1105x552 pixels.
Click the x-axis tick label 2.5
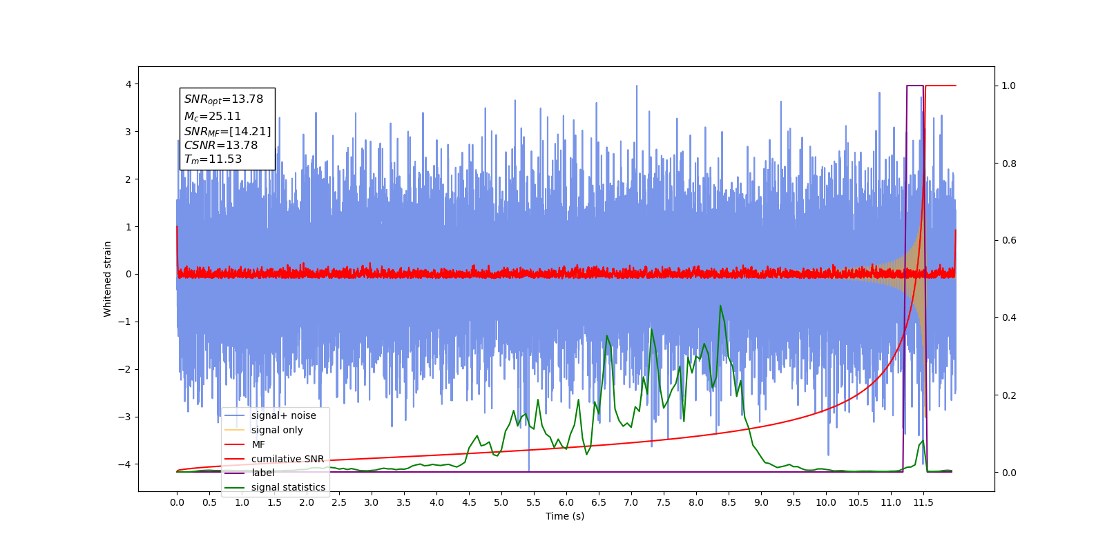[339, 502]
